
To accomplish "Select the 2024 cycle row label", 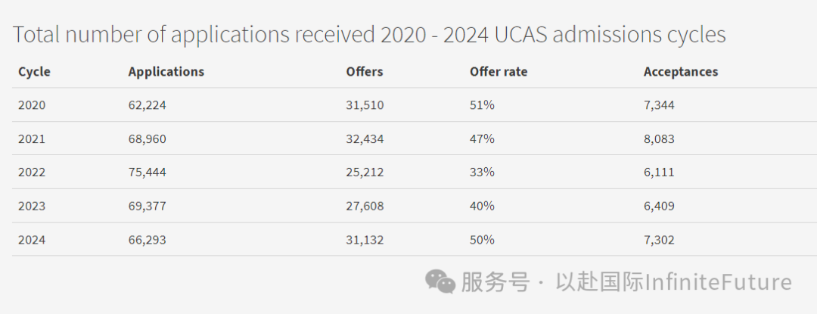I will (32, 240).
